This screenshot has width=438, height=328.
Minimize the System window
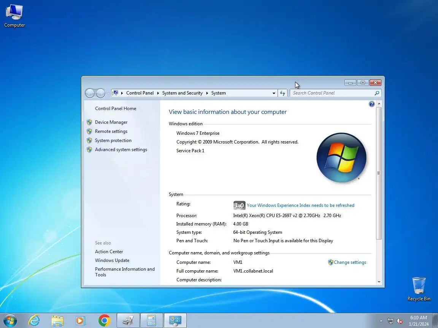[350, 82]
